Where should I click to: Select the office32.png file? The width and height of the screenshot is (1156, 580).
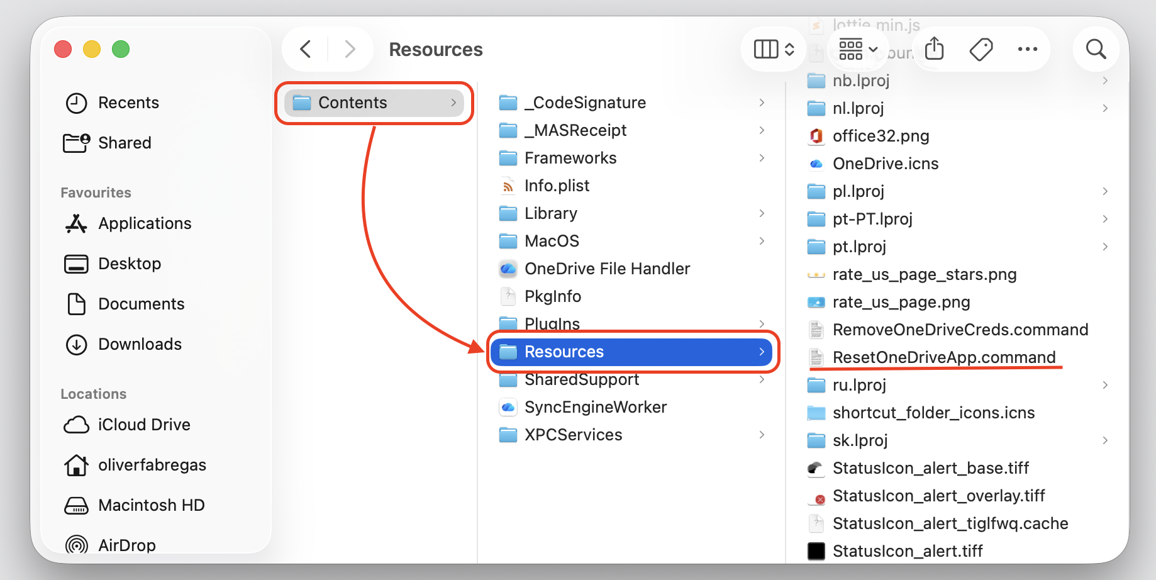[x=958, y=136]
